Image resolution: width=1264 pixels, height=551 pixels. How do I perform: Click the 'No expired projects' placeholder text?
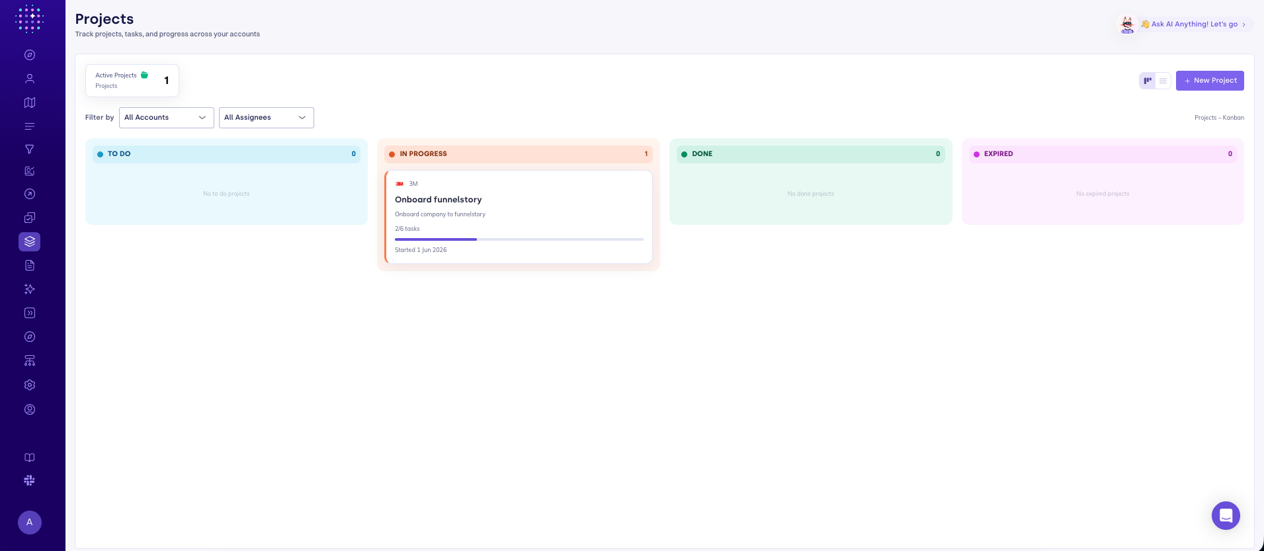[1103, 194]
